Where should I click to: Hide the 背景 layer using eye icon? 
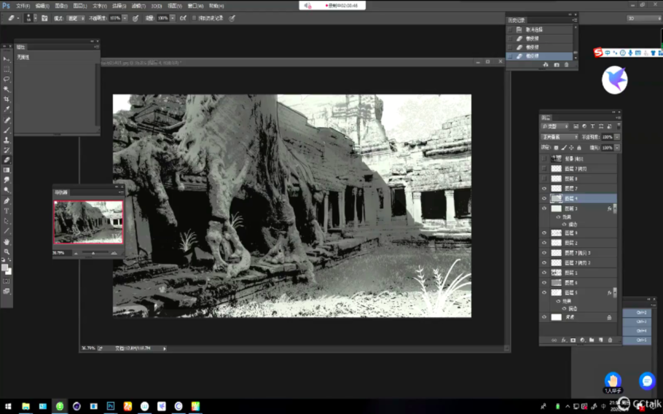click(544, 318)
